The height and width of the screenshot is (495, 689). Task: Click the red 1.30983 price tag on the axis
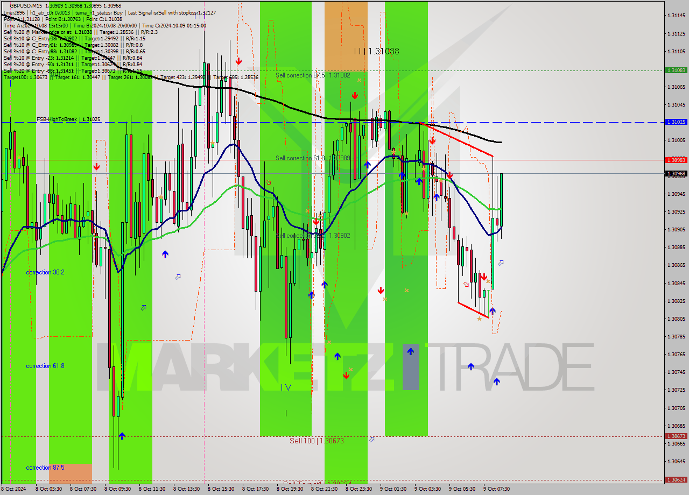pyautogui.click(x=676, y=160)
